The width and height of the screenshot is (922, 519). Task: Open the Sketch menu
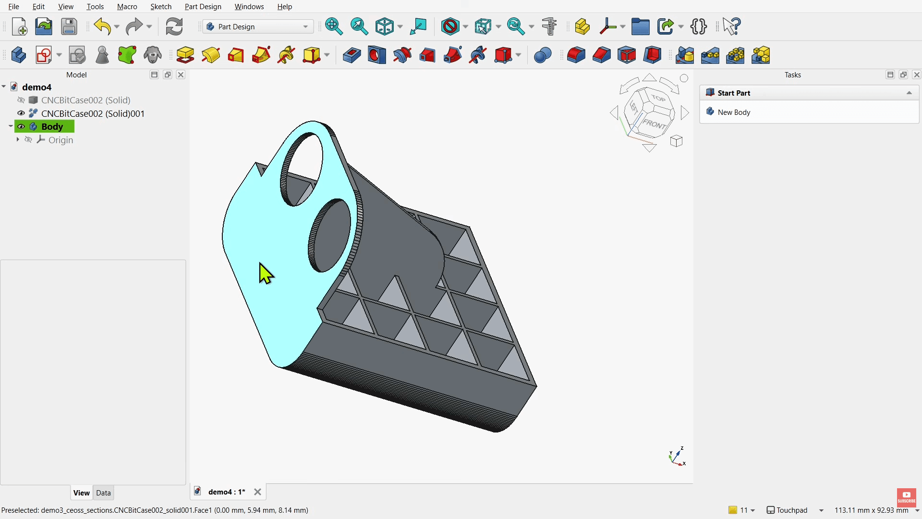coord(161,7)
